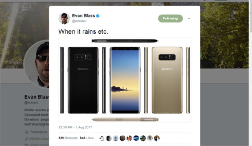Click the second liker avatar with dark photo
The width and height of the screenshot is (252, 146).
[109, 138]
